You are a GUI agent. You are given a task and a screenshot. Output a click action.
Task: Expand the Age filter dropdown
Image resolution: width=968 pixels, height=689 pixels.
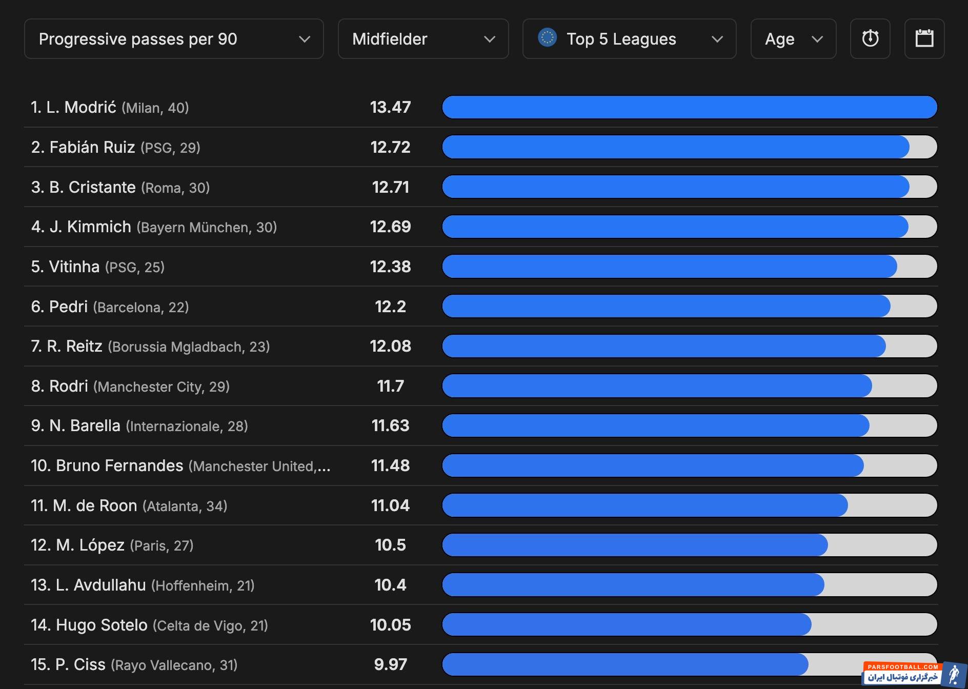coord(793,39)
